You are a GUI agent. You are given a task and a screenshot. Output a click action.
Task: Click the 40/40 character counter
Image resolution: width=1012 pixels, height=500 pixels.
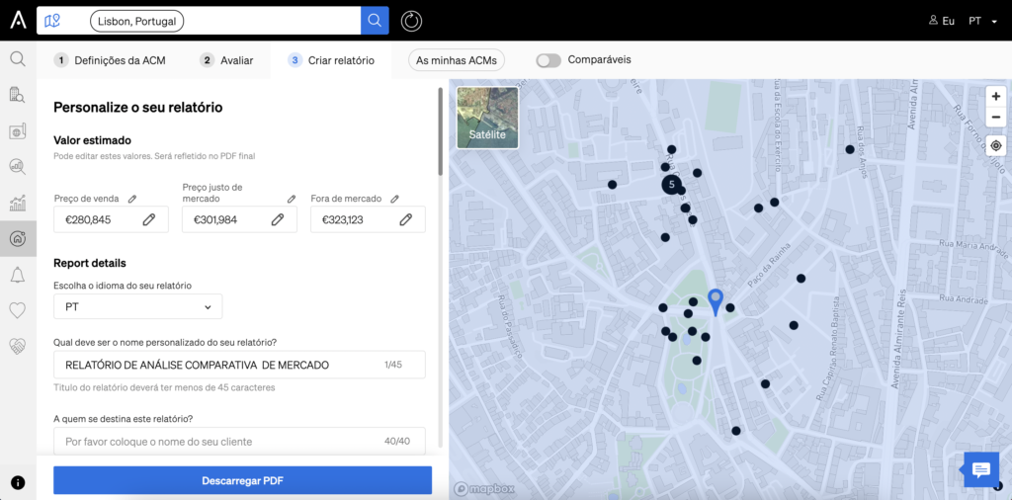[397, 442]
